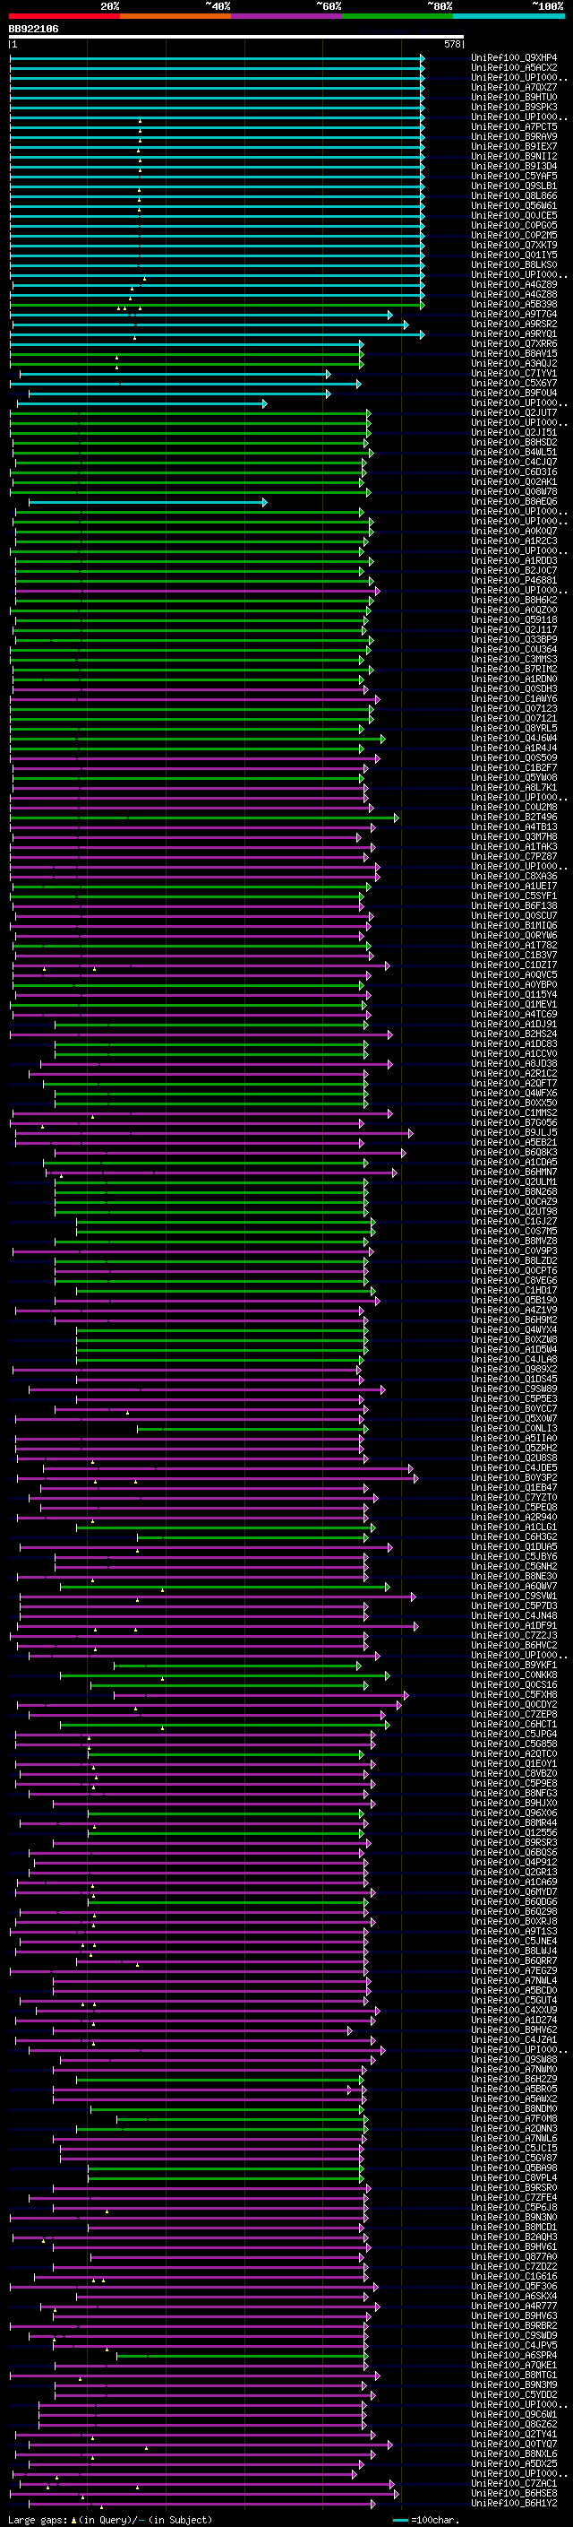Select the UniRef100_A4GZ89 hit name

click(514, 284)
